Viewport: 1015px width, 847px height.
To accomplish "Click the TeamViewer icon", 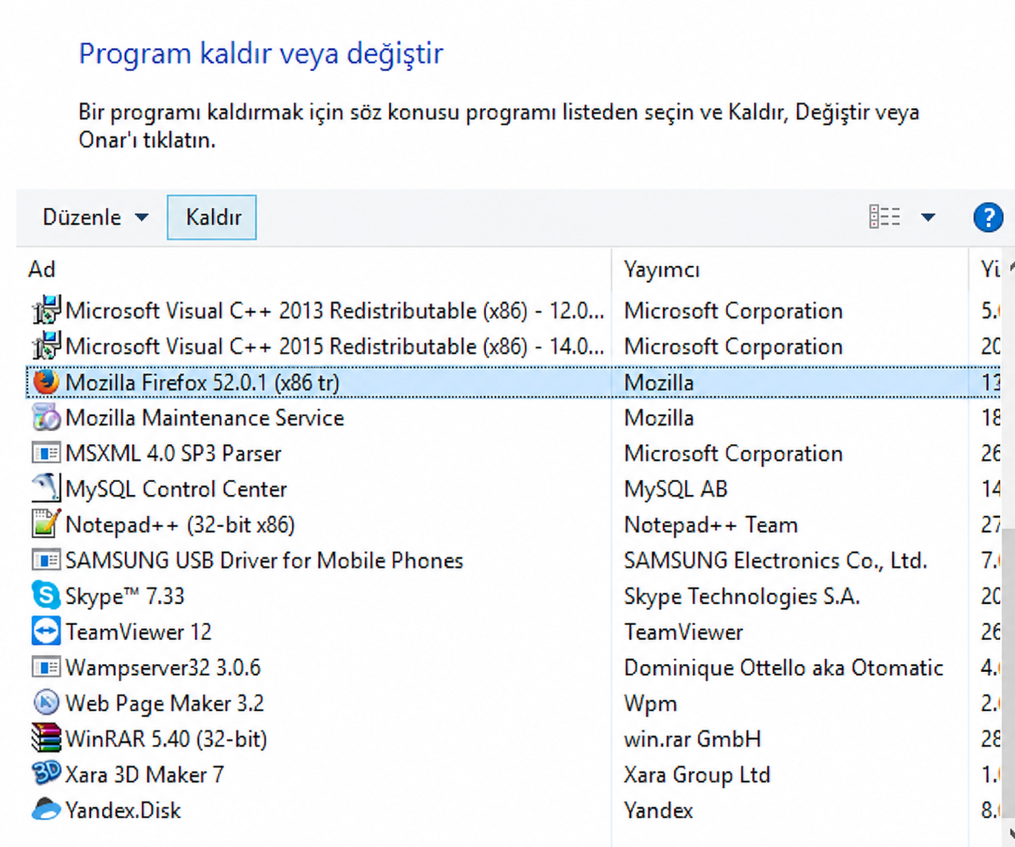I will [x=46, y=631].
